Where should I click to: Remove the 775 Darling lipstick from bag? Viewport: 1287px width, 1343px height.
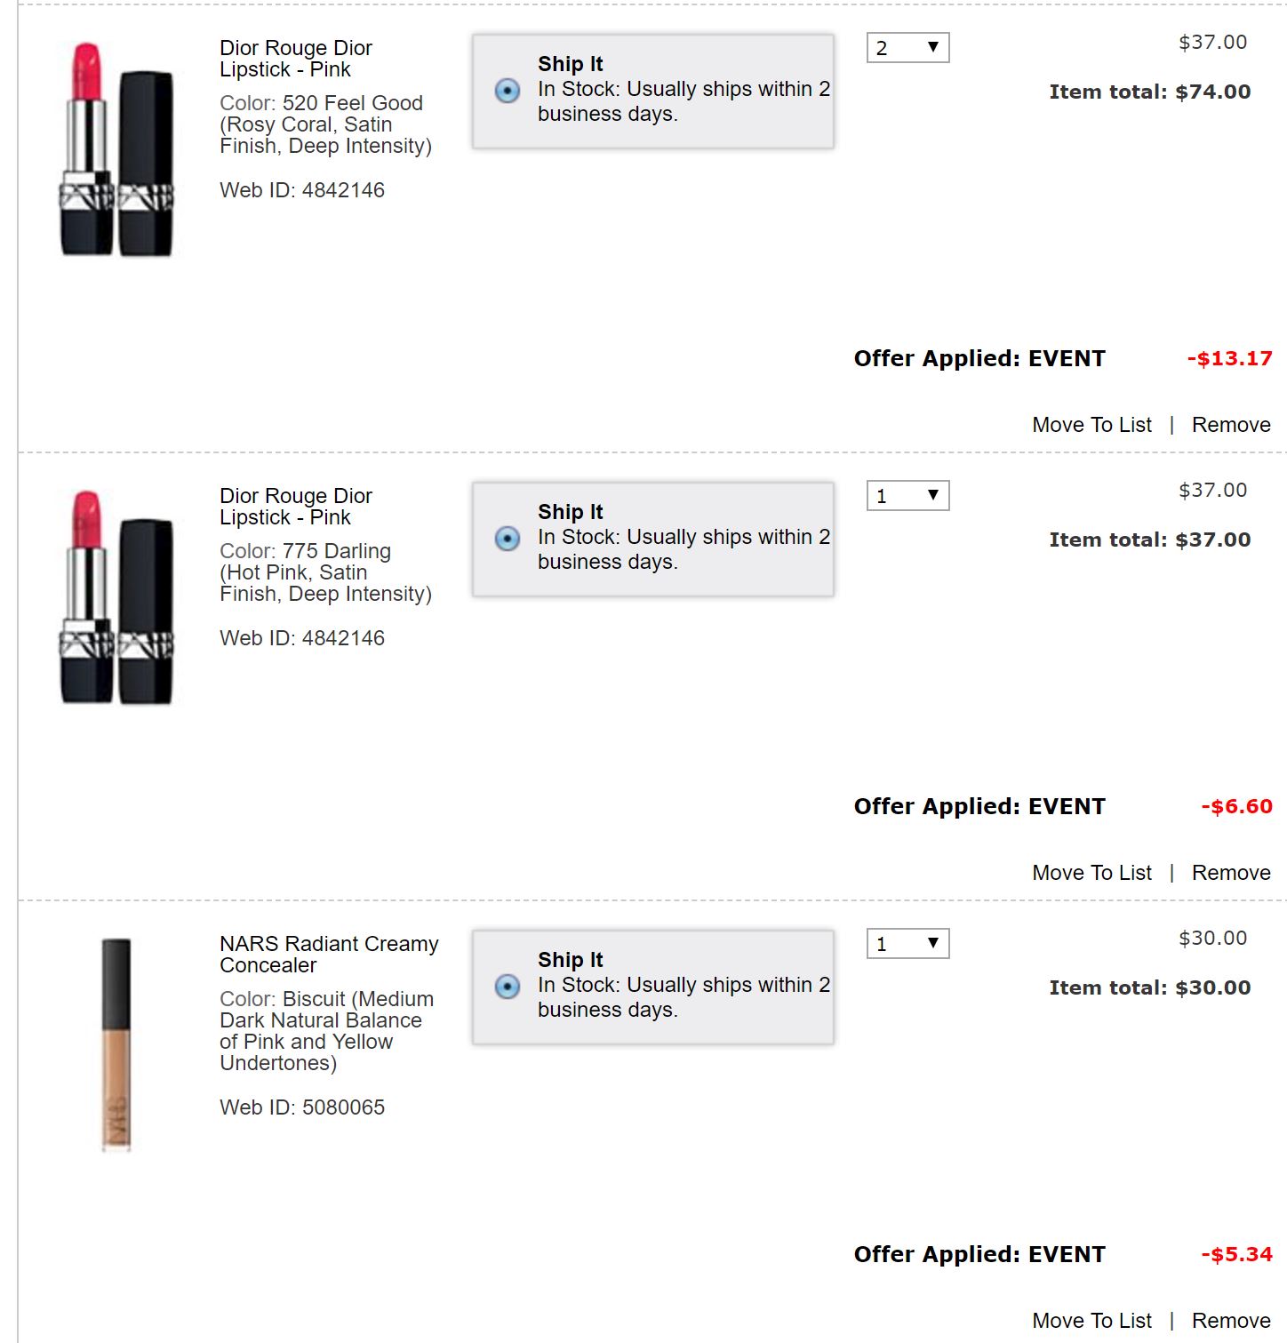click(x=1231, y=873)
